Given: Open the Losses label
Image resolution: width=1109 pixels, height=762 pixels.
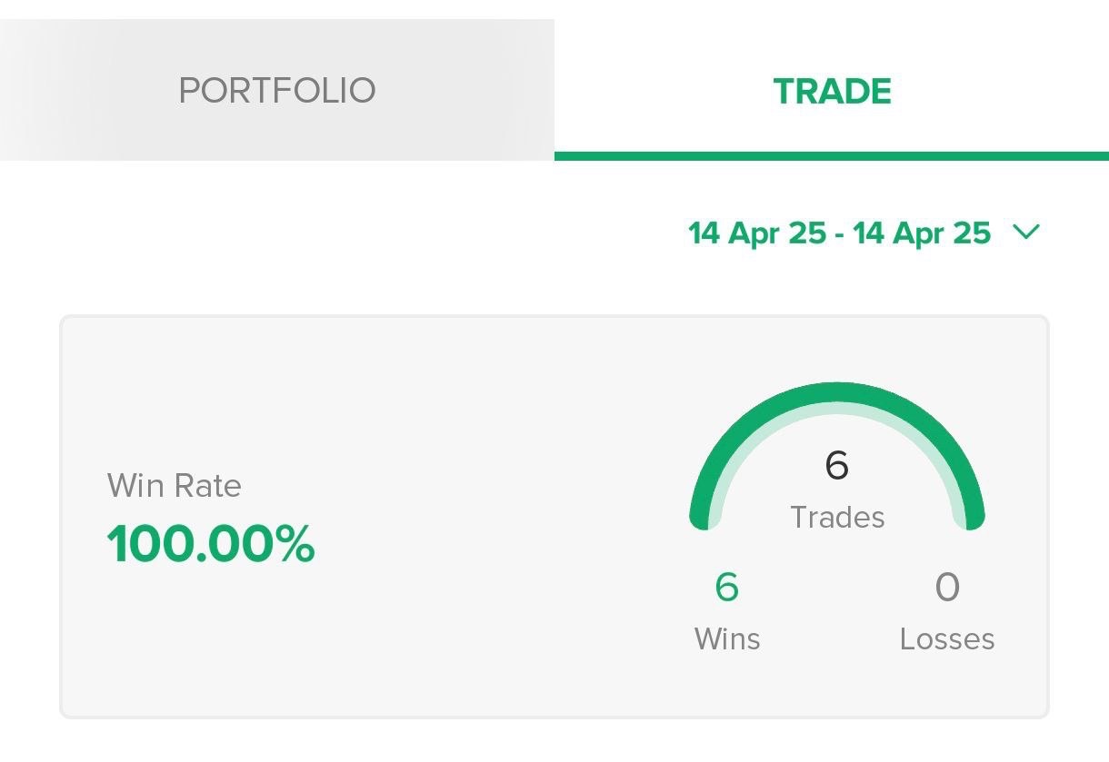Looking at the screenshot, I should [x=947, y=639].
